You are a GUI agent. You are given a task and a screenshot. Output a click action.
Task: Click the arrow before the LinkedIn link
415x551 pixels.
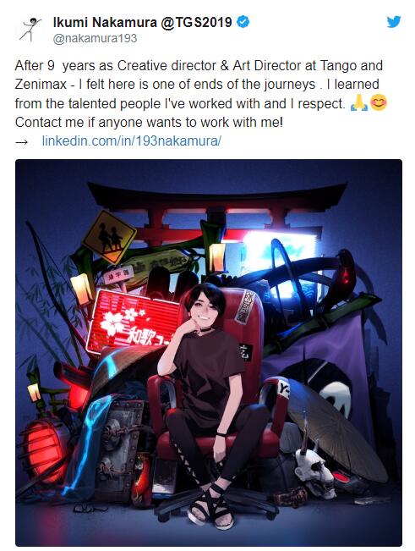tap(22, 142)
